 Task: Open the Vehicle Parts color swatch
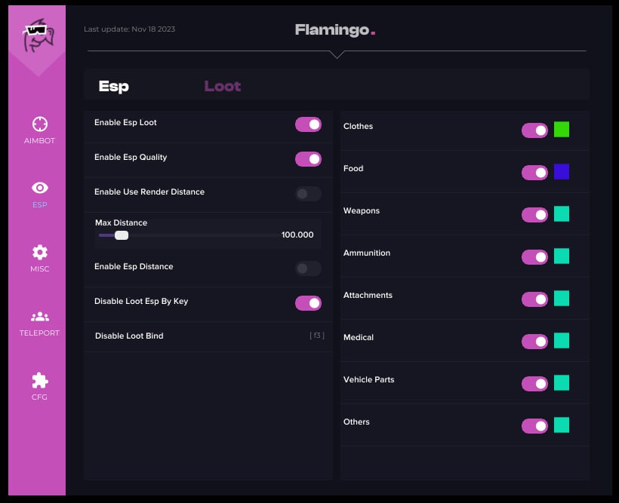pyautogui.click(x=562, y=382)
